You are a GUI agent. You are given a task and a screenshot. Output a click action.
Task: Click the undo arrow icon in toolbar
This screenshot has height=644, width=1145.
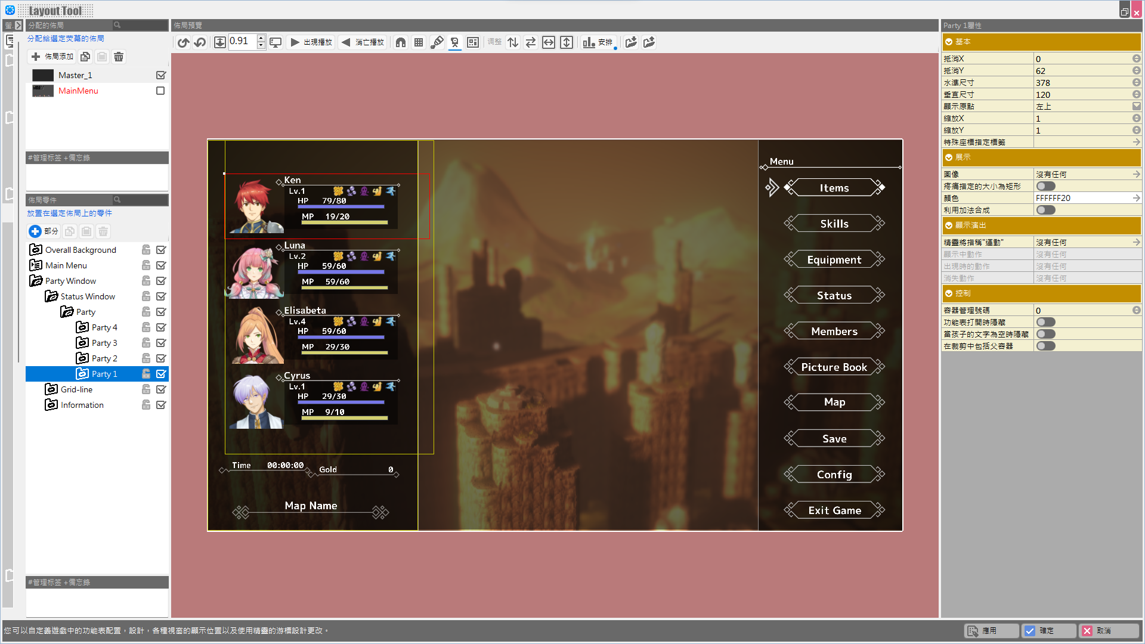click(x=184, y=42)
